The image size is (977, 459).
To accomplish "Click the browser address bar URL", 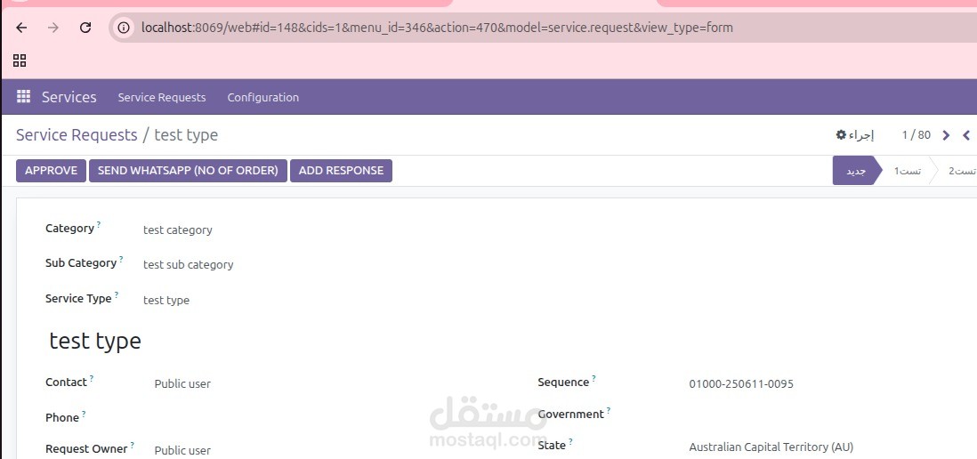I will click(437, 28).
